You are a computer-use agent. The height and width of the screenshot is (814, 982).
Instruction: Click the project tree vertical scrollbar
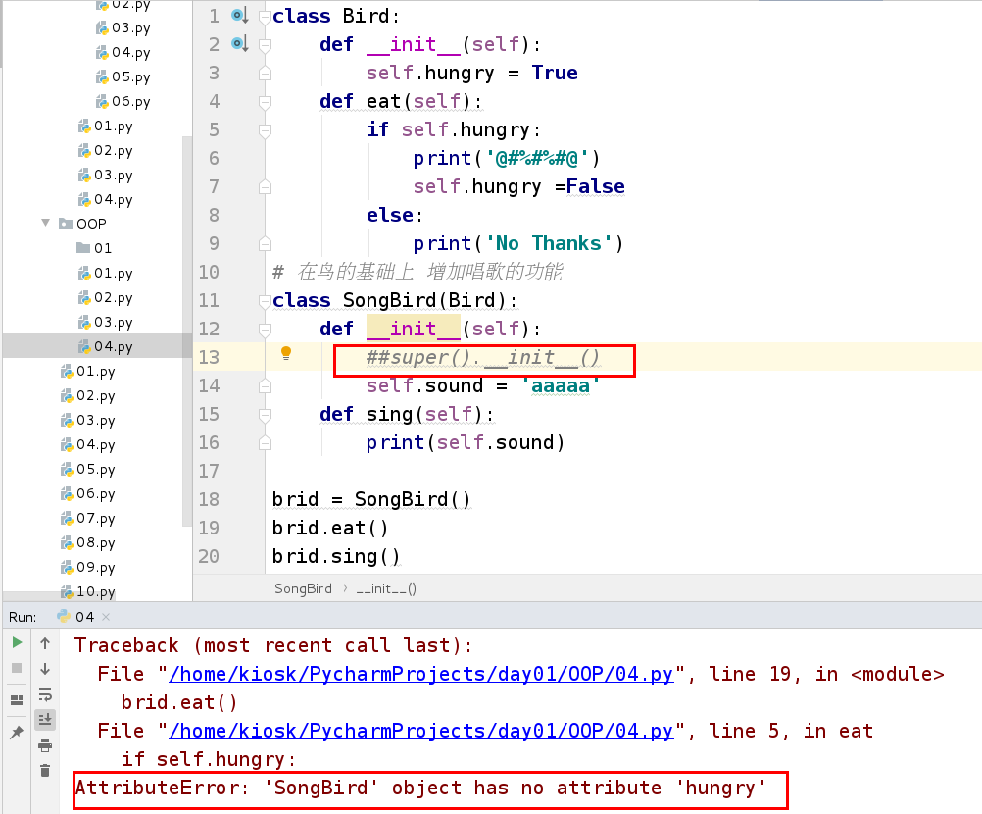click(x=186, y=331)
